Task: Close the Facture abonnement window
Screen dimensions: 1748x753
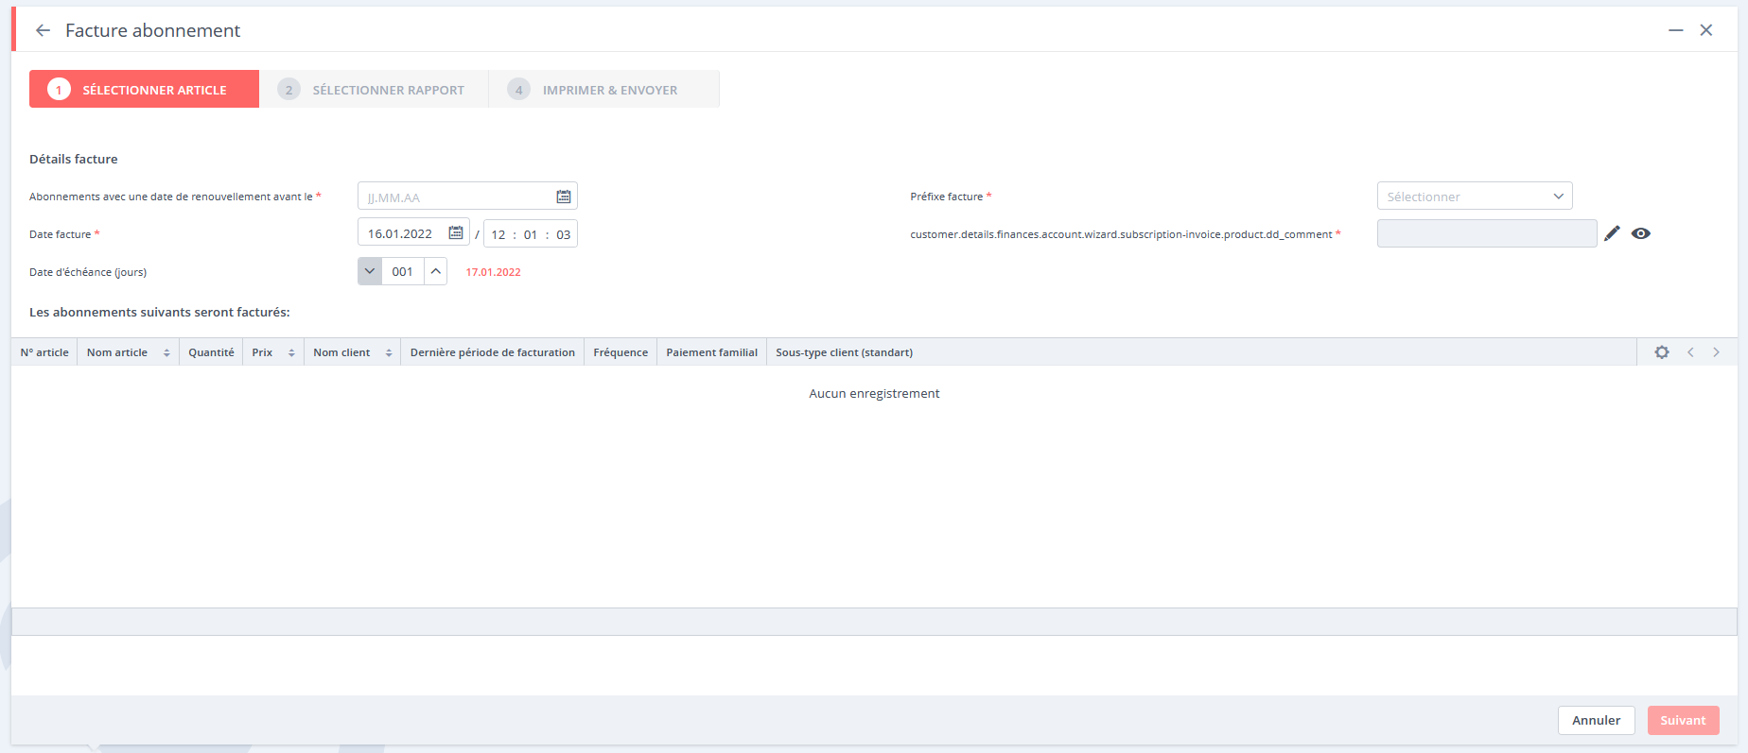Action: click(x=1706, y=30)
